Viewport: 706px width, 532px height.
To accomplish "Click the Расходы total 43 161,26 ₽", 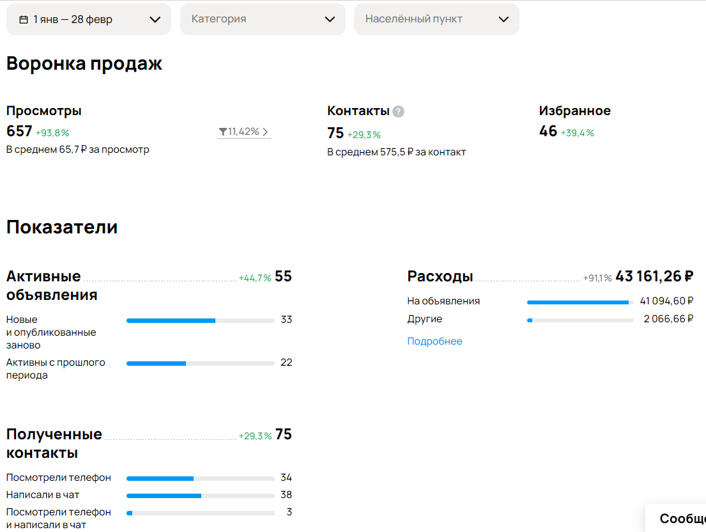I will point(654,276).
